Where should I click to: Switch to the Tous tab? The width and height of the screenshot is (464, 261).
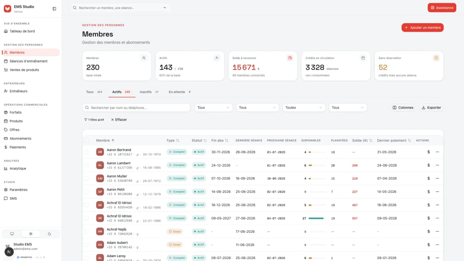(x=94, y=92)
